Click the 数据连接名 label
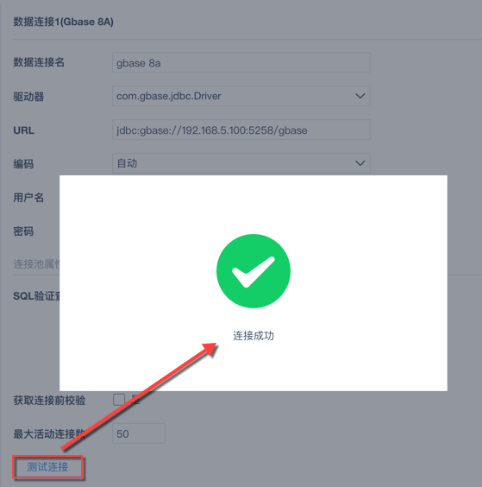Viewport: 482px width, 487px height. pyautogui.click(x=39, y=62)
